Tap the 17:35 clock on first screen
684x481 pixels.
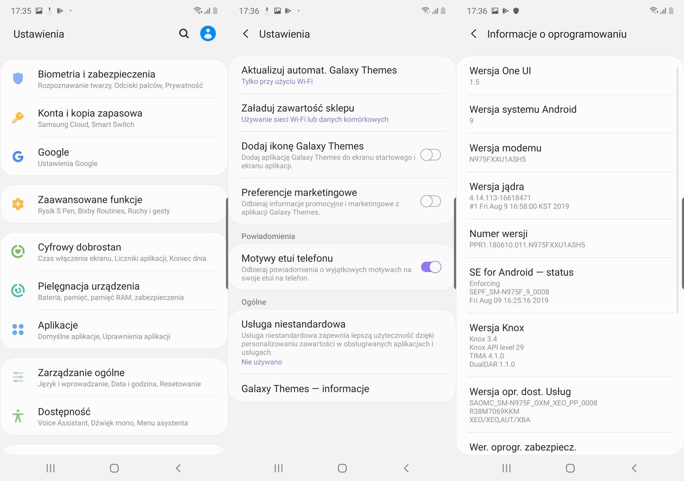pyautogui.click(x=21, y=11)
